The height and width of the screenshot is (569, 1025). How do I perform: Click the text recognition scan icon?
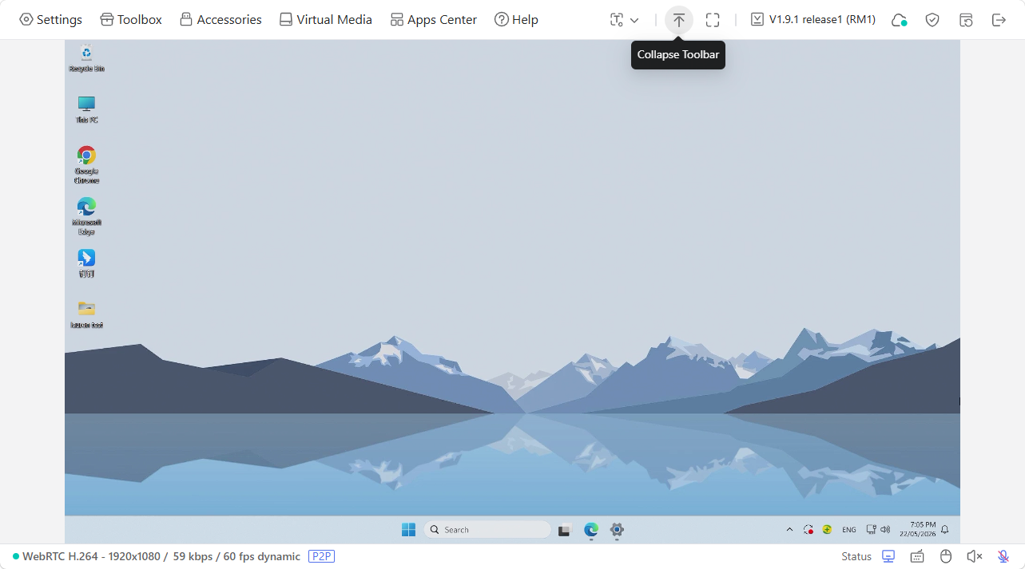click(x=617, y=20)
